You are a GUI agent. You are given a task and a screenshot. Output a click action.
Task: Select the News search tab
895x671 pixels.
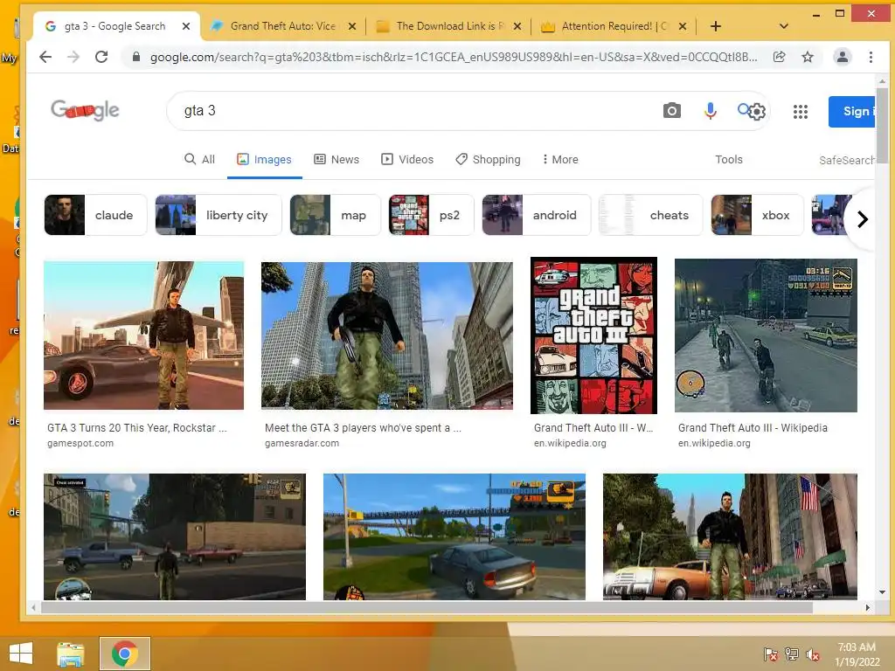click(336, 159)
